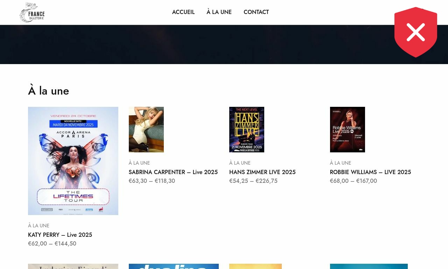The width and height of the screenshot is (448, 269).
Task: Click À LA UNE category above Katy Perry
Action: click(x=38, y=226)
